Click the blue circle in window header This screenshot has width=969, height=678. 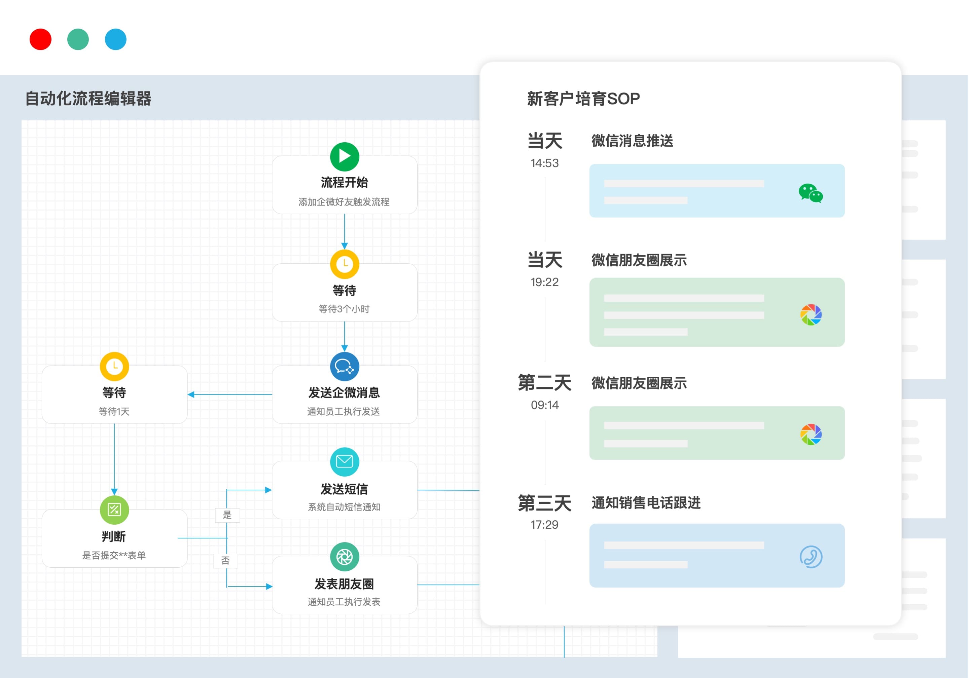pyautogui.click(x=116, y=39)
